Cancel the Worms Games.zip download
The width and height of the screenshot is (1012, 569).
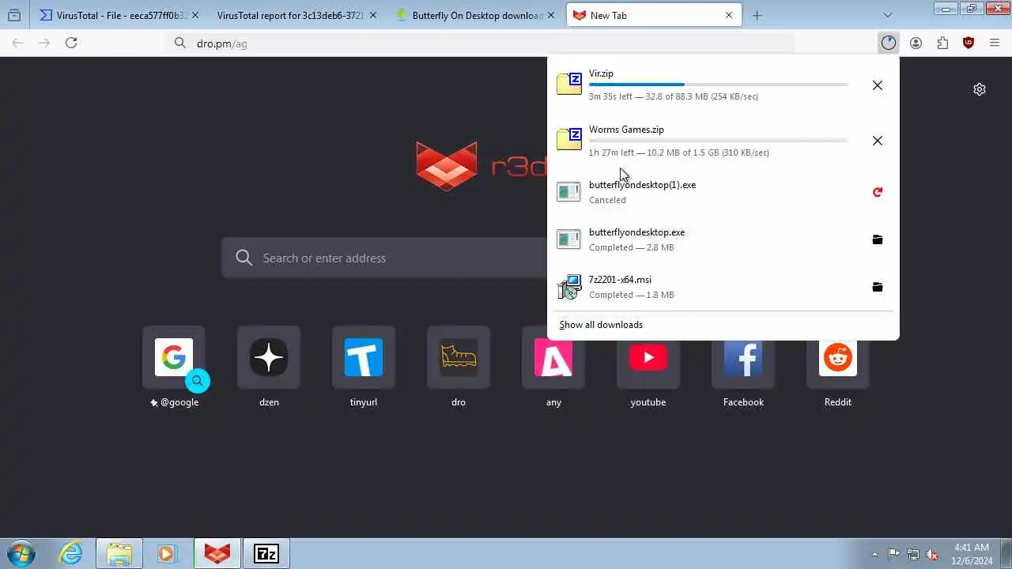(877, 141)
